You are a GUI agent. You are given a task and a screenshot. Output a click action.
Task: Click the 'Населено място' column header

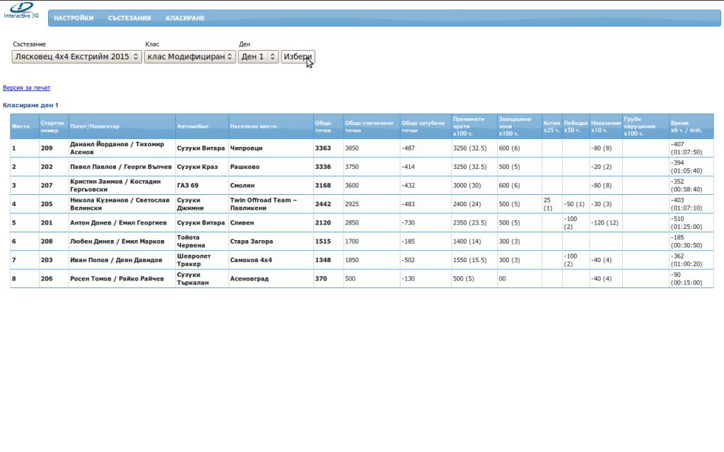click(x=271, y=126)
